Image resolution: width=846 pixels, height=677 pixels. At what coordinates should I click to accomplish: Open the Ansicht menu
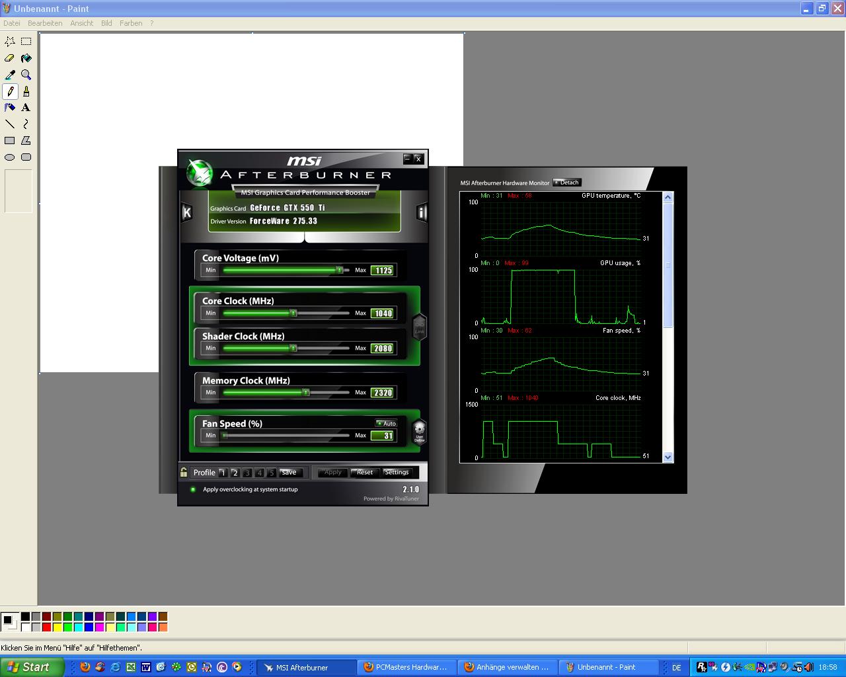coord(82,23)
